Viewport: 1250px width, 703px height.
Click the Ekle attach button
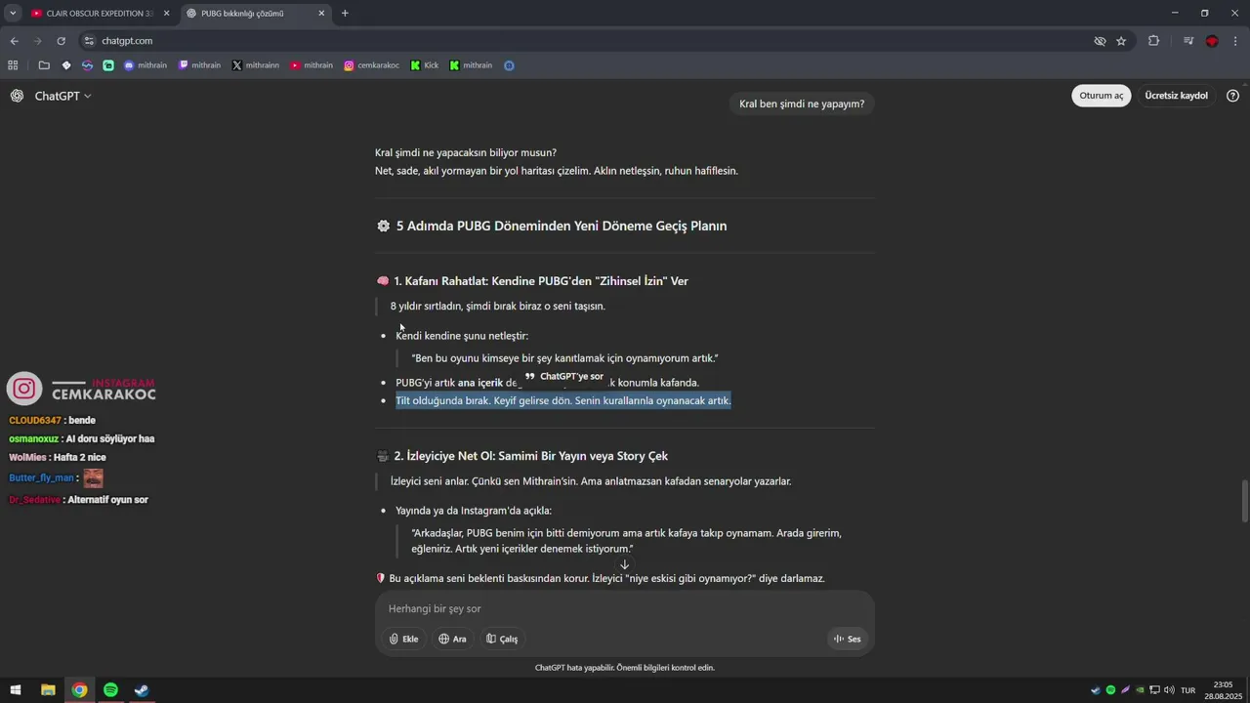(403, 640)
